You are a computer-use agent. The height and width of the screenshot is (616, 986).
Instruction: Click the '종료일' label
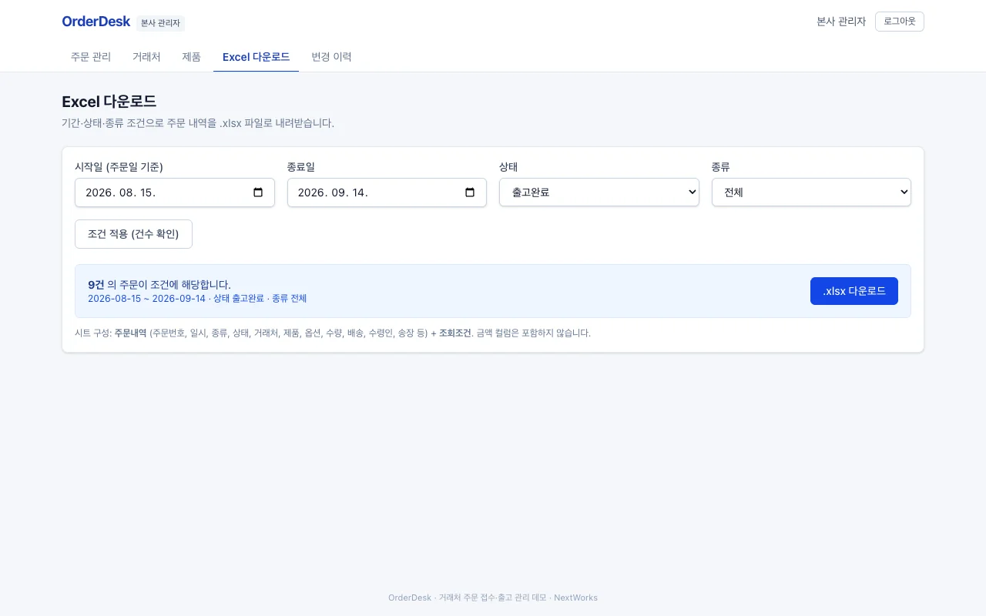click(300, 167)
